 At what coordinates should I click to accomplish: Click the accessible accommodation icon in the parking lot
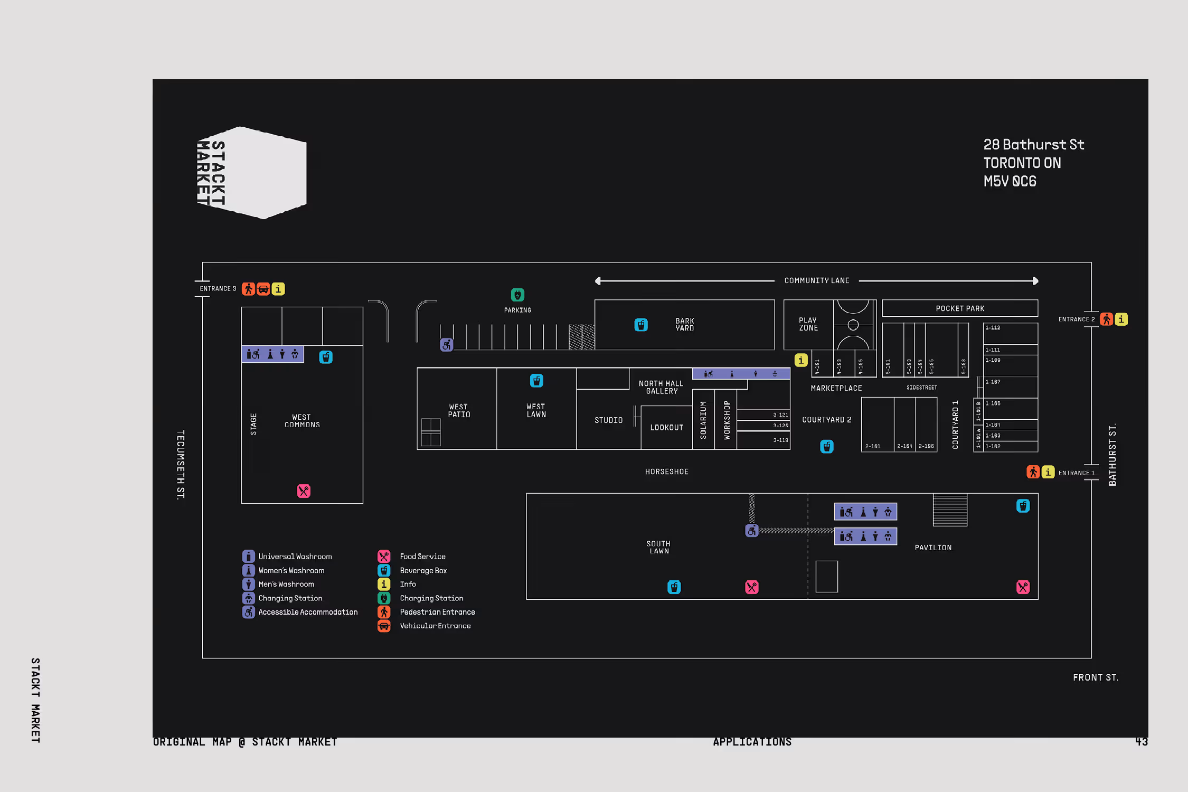(447, 345)
